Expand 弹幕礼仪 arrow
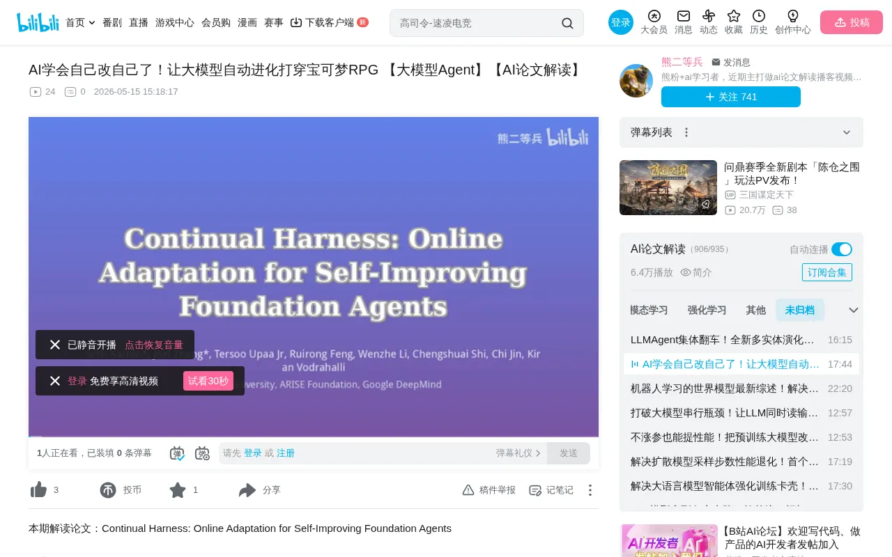The height and width of the screenshot is (557, 892). (538, 453)
